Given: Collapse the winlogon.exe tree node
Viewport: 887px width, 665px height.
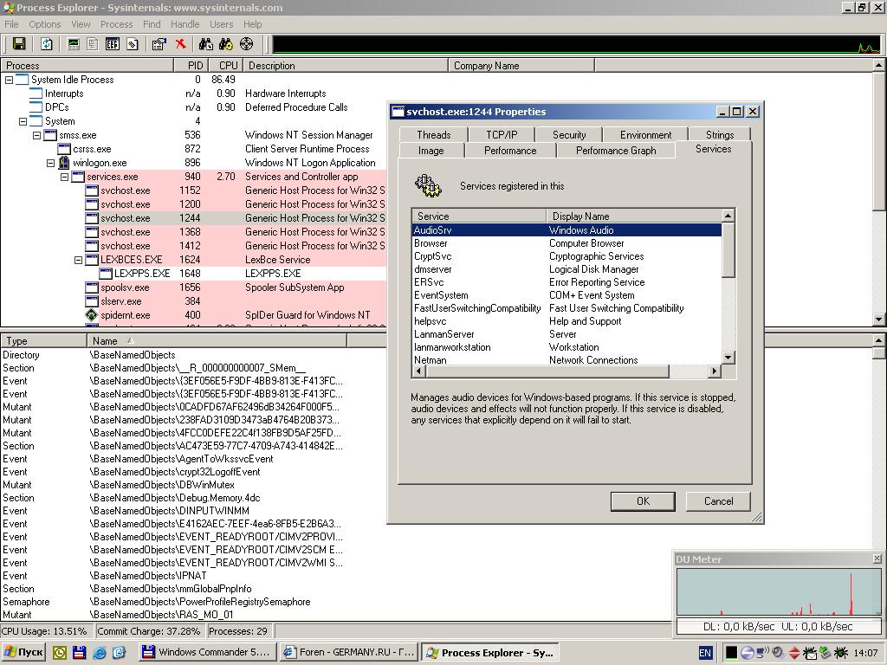Looking at the screenshot, I should tap(50, 163).
